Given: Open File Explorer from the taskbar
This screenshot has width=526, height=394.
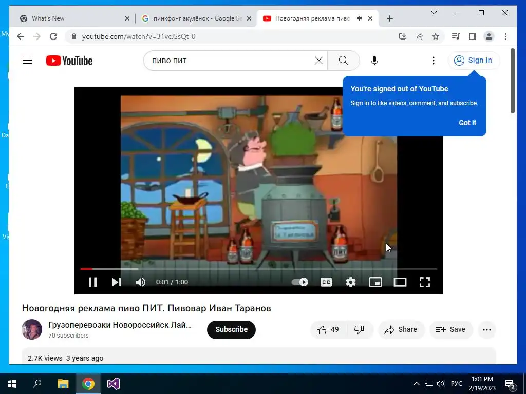Looking at the screenshot, I should point(63,384).
